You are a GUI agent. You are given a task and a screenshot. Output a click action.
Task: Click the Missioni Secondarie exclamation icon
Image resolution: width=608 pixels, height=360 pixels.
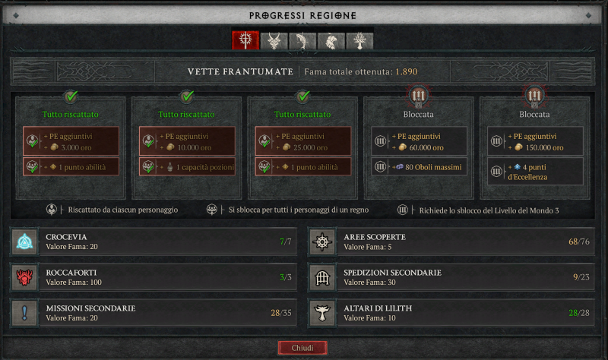24,313
